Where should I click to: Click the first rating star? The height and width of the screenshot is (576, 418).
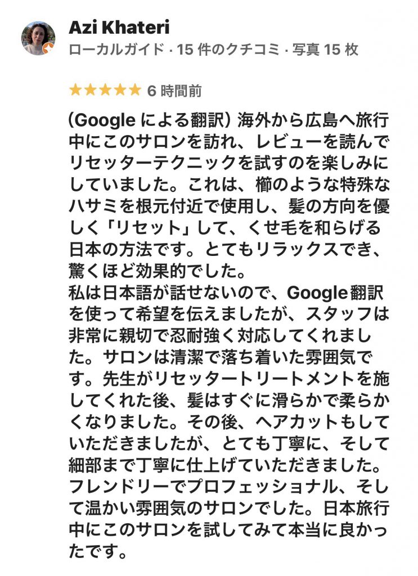click(x=75, y=90)
